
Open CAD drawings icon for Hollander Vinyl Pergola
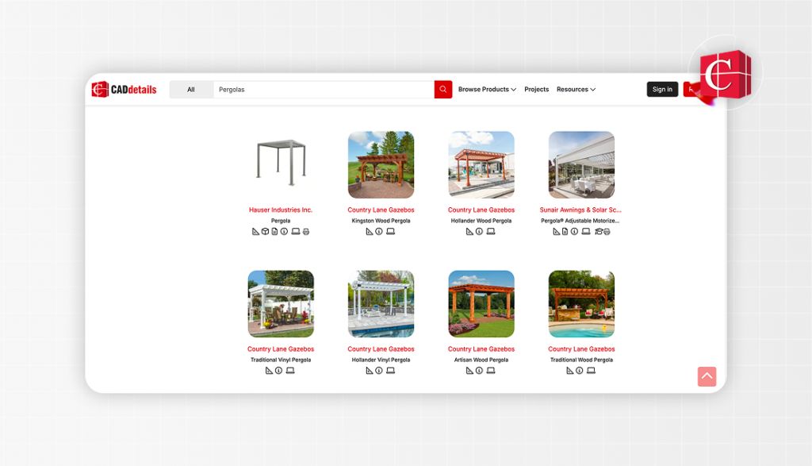pos(370,371)
